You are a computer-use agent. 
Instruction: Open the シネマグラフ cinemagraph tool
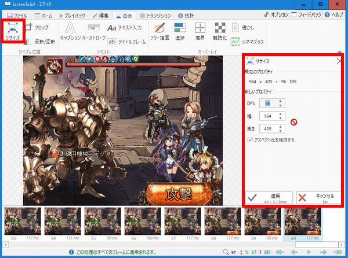click(247, 42)
